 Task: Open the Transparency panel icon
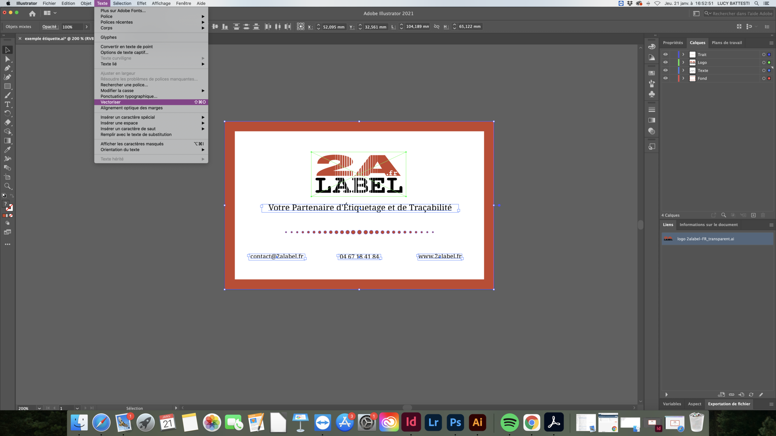coord(652,131)
